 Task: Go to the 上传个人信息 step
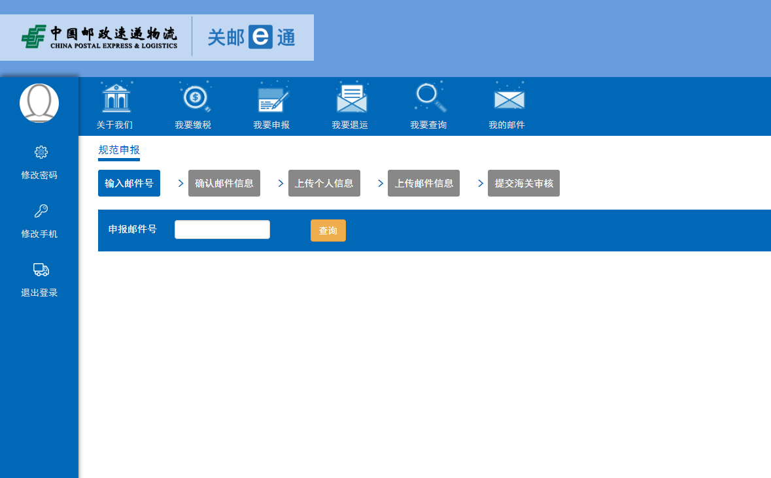(324, 183)
